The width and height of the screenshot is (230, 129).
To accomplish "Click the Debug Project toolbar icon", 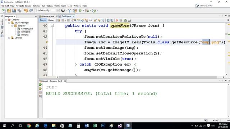I will coord(87,10).
